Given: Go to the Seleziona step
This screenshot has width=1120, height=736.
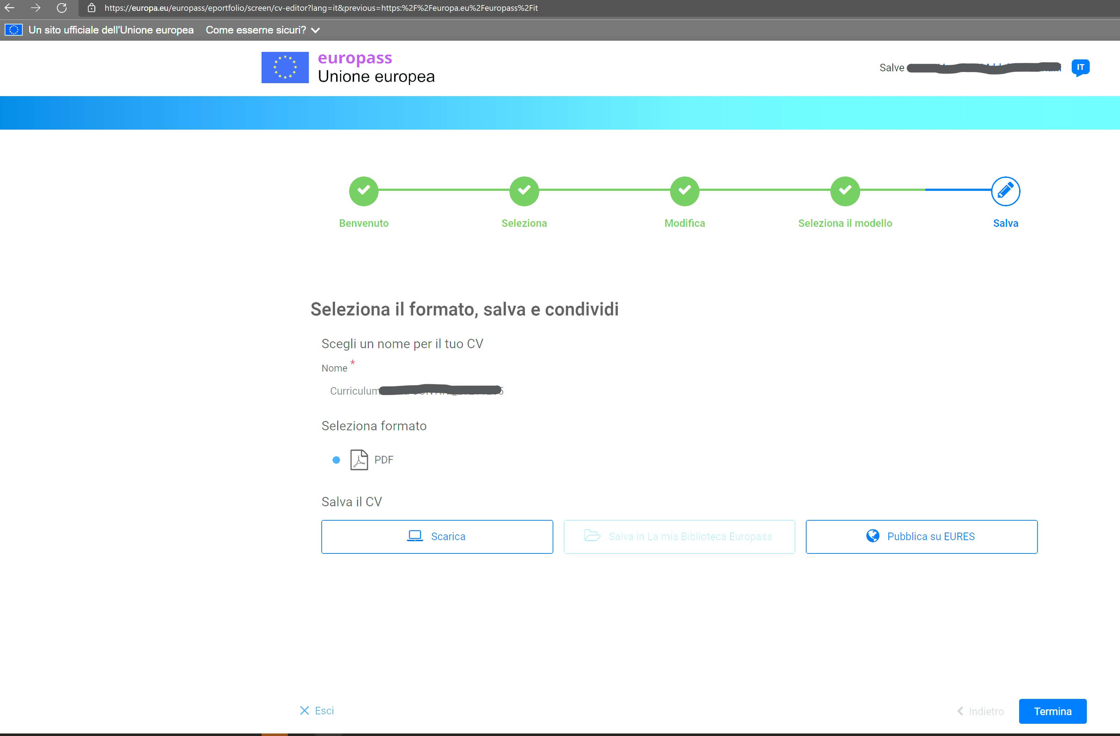Looking at the screenshot, I should [x=524, y=191].
